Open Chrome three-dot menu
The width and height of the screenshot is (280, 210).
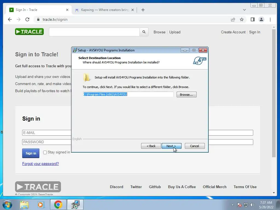click(270, 19)
